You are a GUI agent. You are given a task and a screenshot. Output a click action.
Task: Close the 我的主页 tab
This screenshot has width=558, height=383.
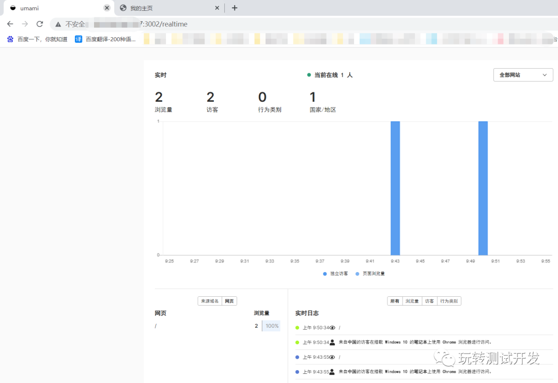click(217, 8)
